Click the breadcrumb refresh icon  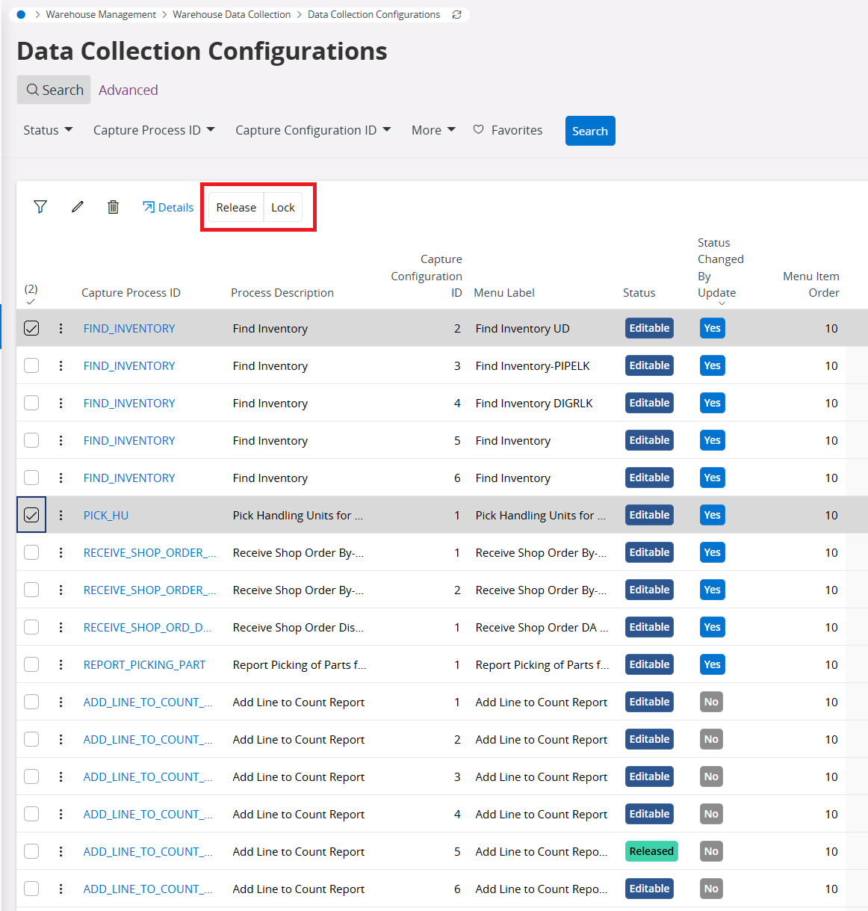(457, 14)
